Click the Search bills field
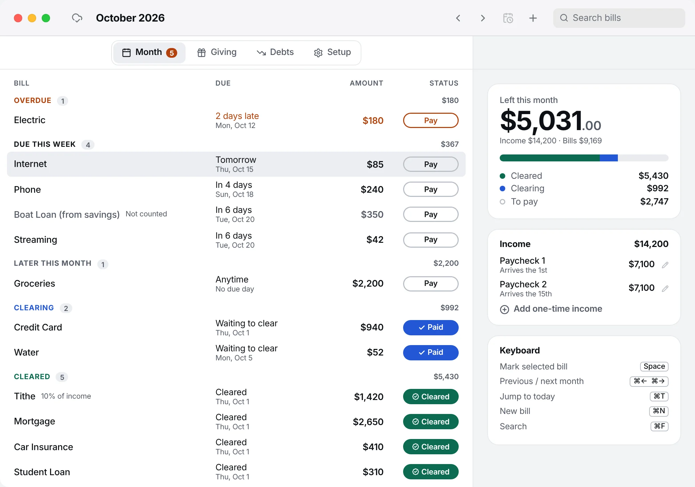 [x=619, y=18]
